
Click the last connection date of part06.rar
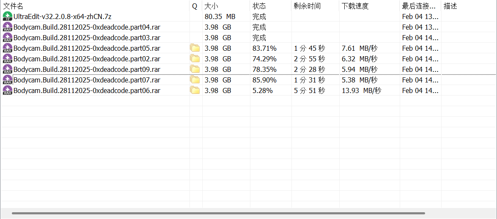tap(420, 90)
